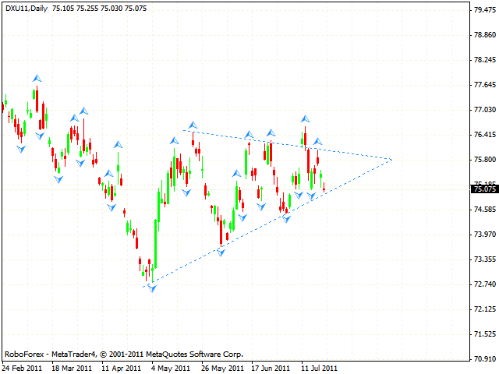Click the 4 May 2011 date label

point(170,368)
